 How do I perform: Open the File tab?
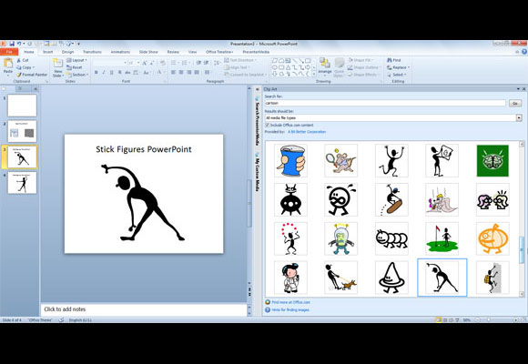(9, 52)
